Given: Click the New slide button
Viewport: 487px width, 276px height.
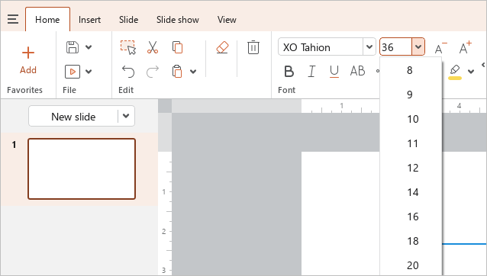Looking at the screenshot, I should coord(73,117).
